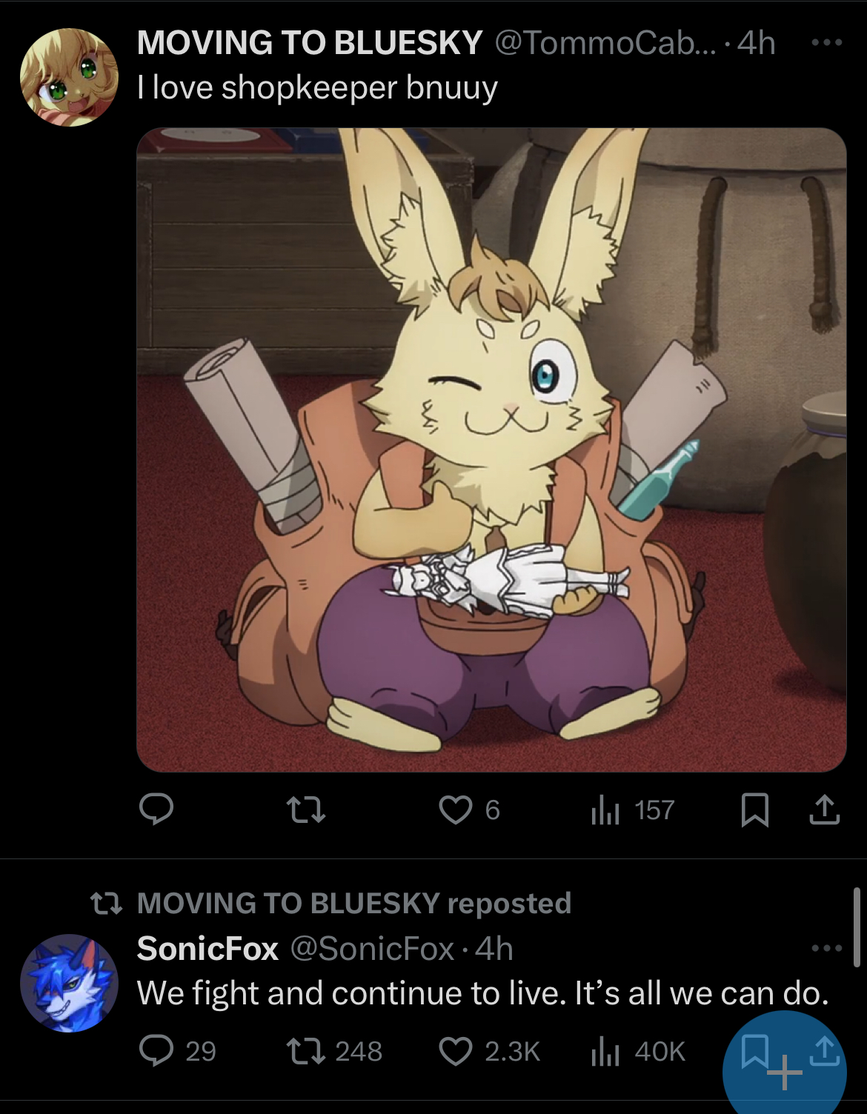Open the rabbit shopkeeper image
The height and width of the screenshot is (1114, 867).
click(491, 450)
